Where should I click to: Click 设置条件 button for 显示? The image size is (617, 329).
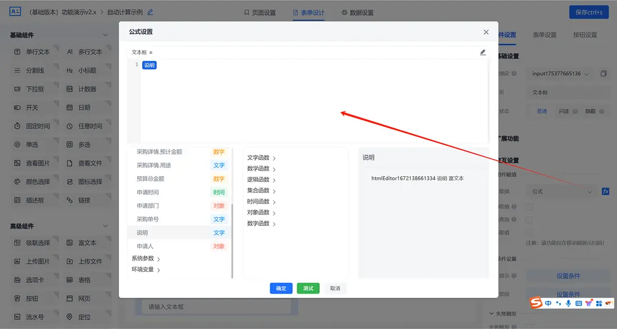coord(568,276)
